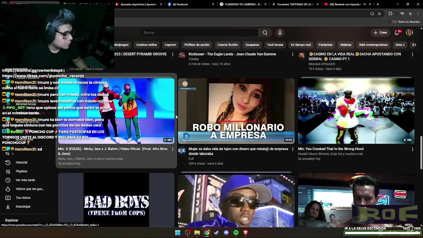423x238 pixels.
Task: Open Kickboxer The Eagle Lands video title
Action: [x=232, y=54]
